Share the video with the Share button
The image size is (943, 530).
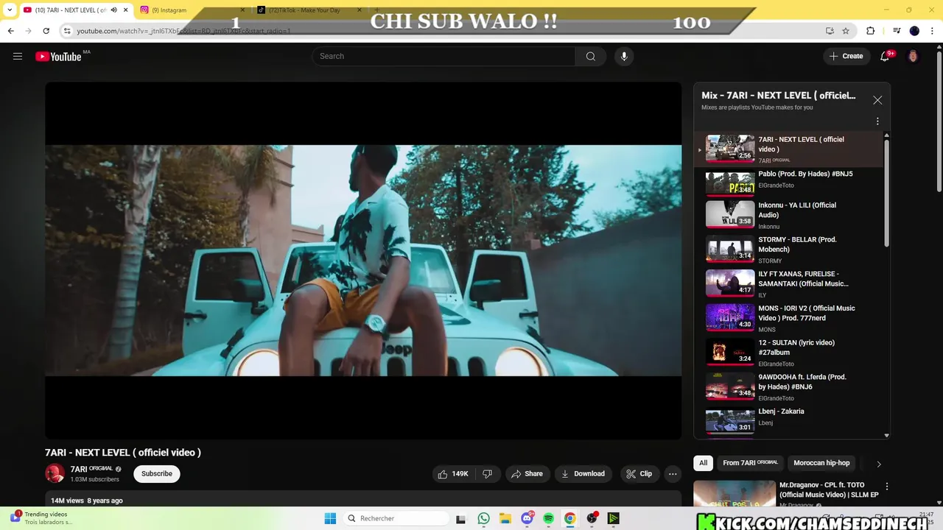[527, 474]
